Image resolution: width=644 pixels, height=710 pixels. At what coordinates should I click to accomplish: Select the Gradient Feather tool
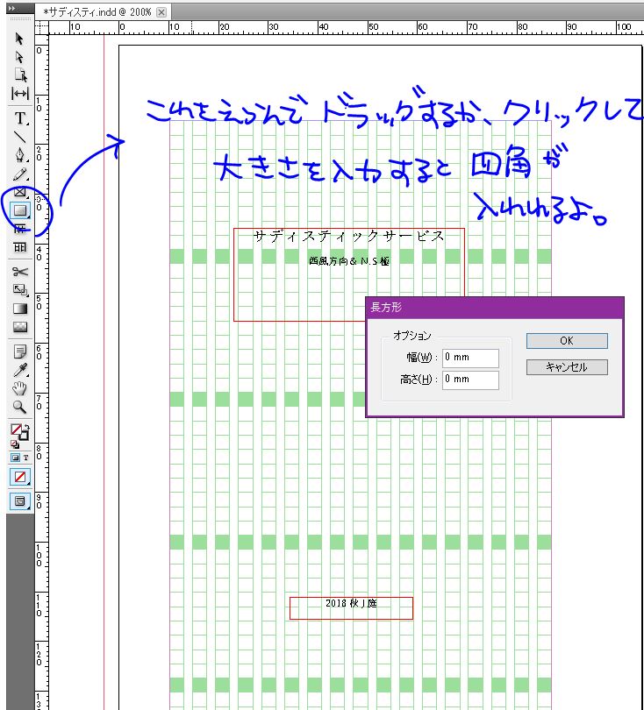[20, 327]
